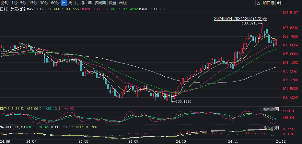302x144 pixels.
Task: Switch to 月 monthly chart
Action: (x=76, y=3)
